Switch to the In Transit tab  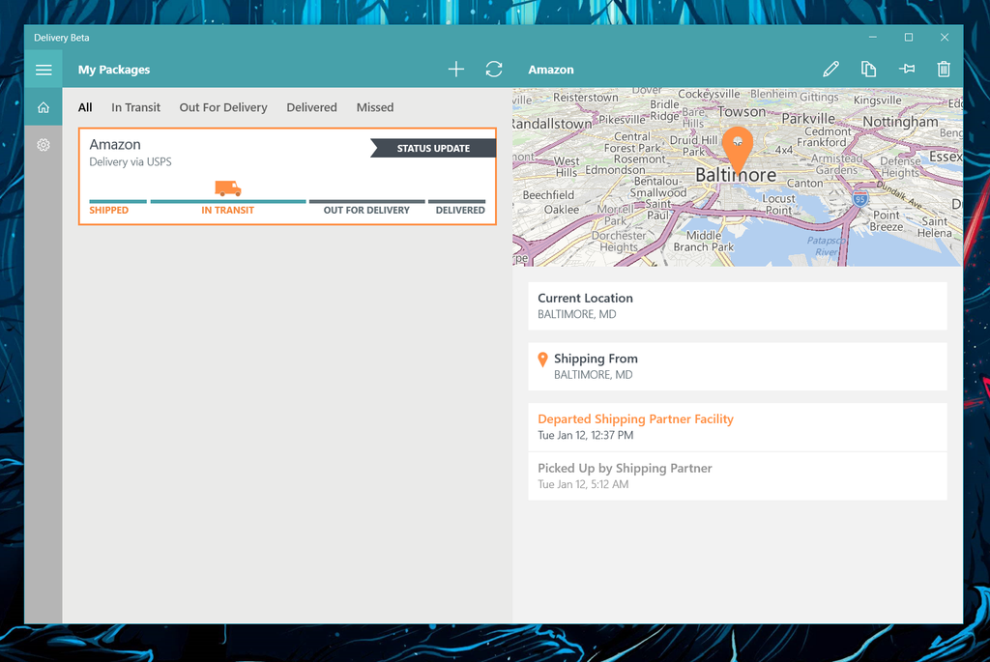point(135,107)
